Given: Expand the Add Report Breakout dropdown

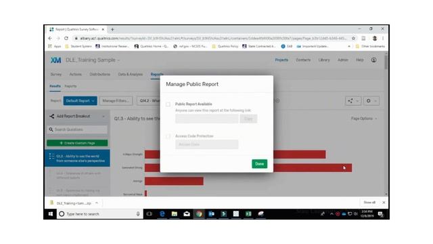Looking at the screenshot, I should click(x=104, y=117).
